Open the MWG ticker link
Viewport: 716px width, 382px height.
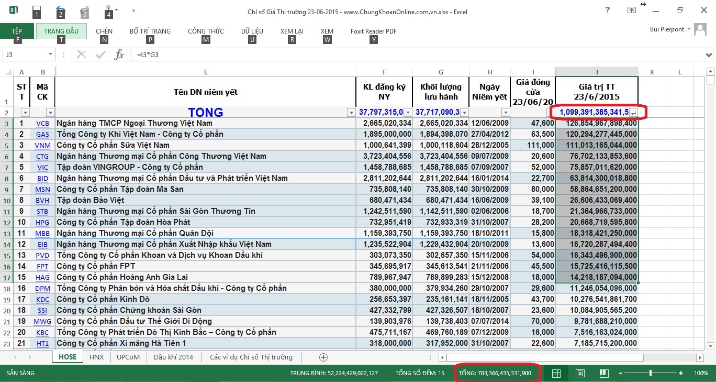pyautogui.click(x=43, y=322)
